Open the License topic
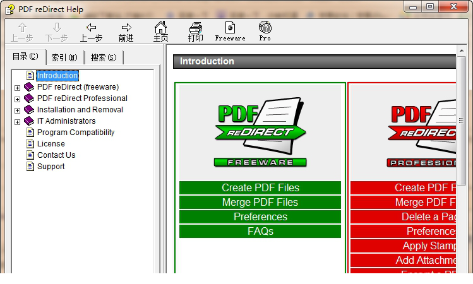The width and height of the screenshot is (473, 284). coord(51,144)
